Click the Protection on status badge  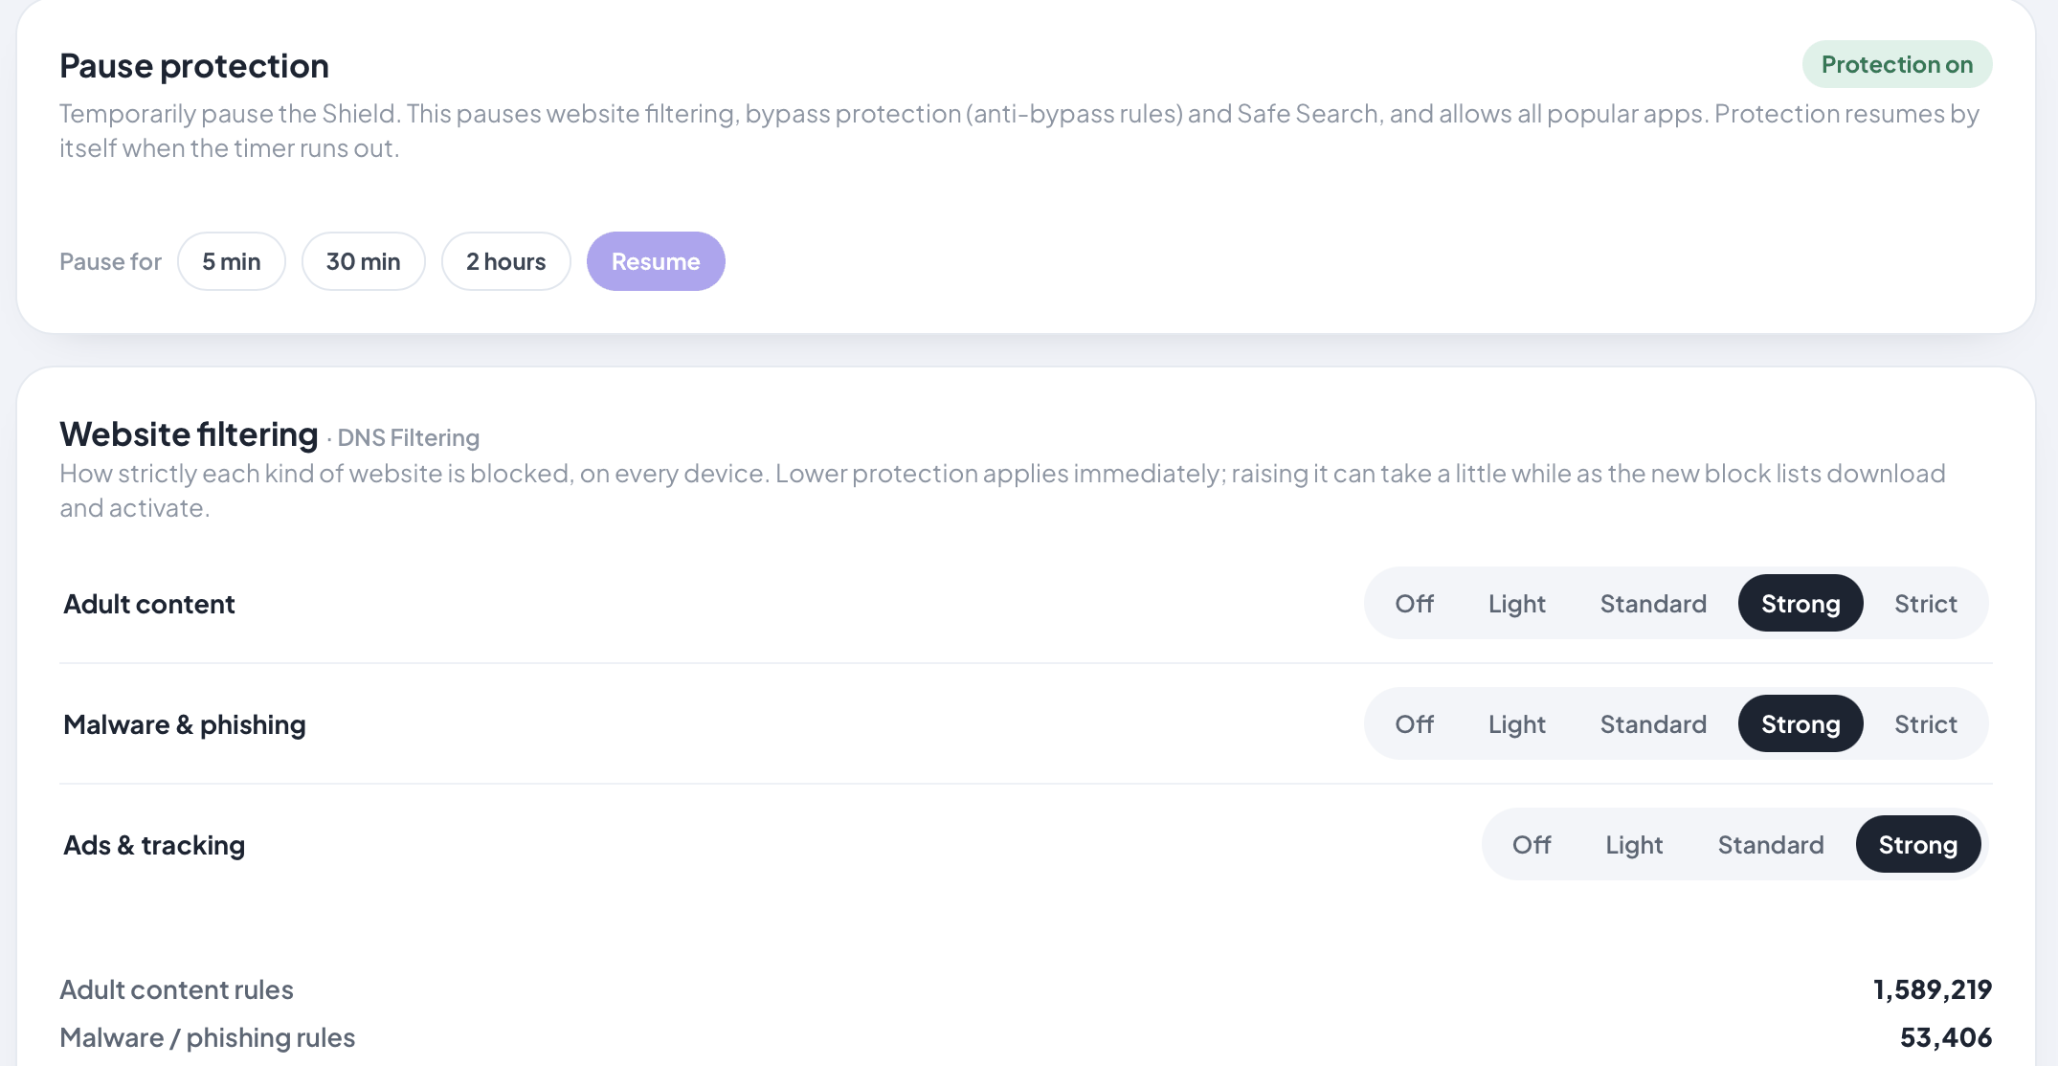click(x=1897, y=64)
